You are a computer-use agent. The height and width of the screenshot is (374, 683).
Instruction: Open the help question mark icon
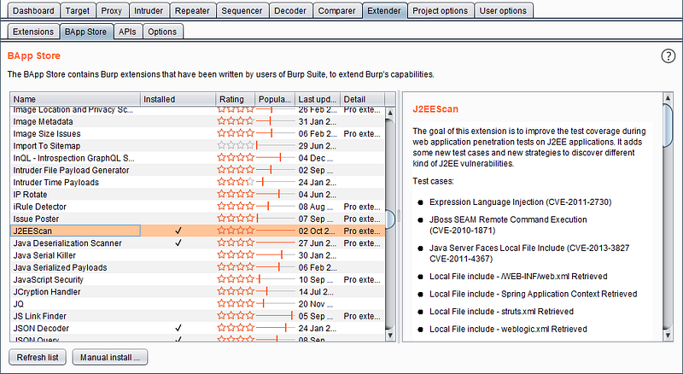[x=668, y=56]
